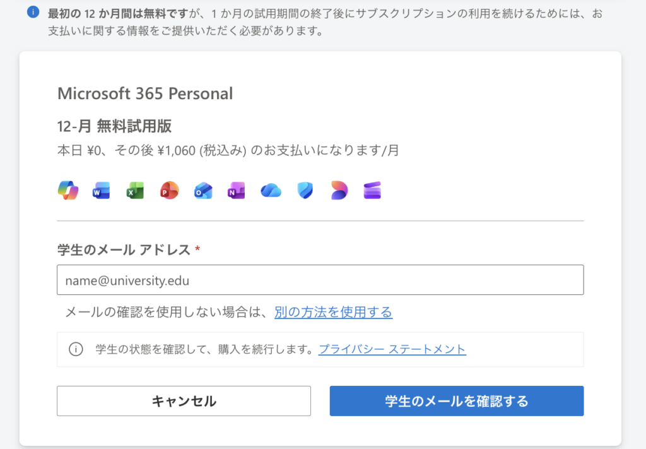Open the 別の方法を使用する link
This screenshot has height=449, width=646.
[x=333, y=312]
